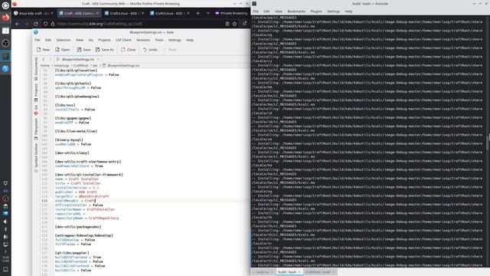Click 'home' in Kate's breadcrumb path

coord(45,65)
